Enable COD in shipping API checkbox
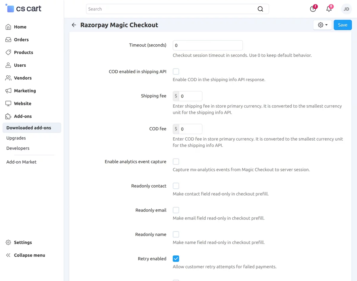Viewport: 357px width, 281px height. (176, 72)
